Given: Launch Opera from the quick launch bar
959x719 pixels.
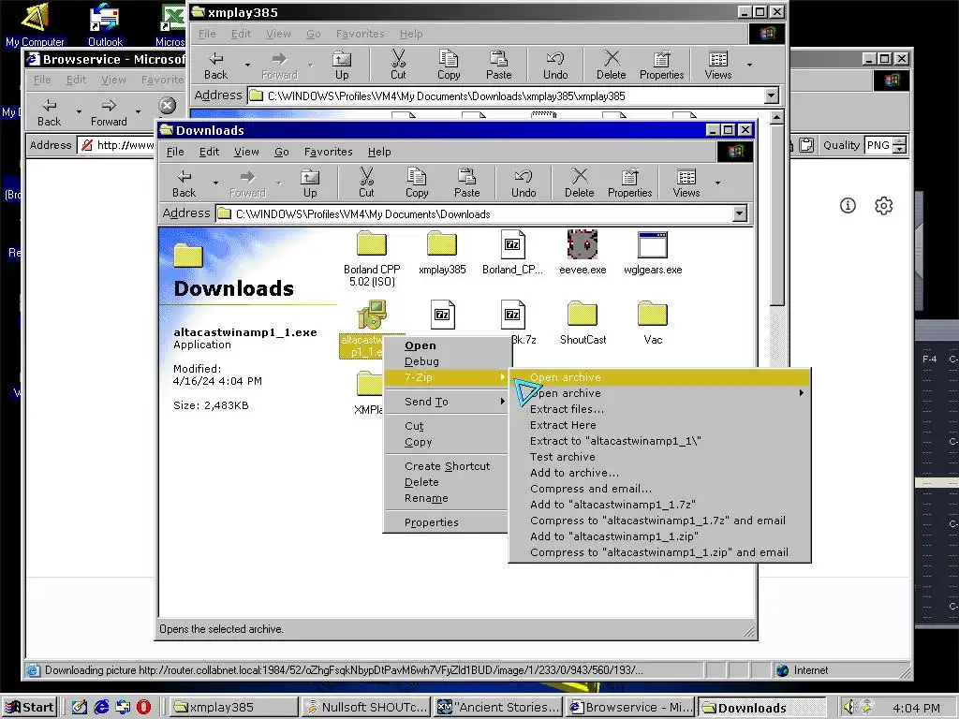Looking at the screenshot, I should [x=143, y=708].
